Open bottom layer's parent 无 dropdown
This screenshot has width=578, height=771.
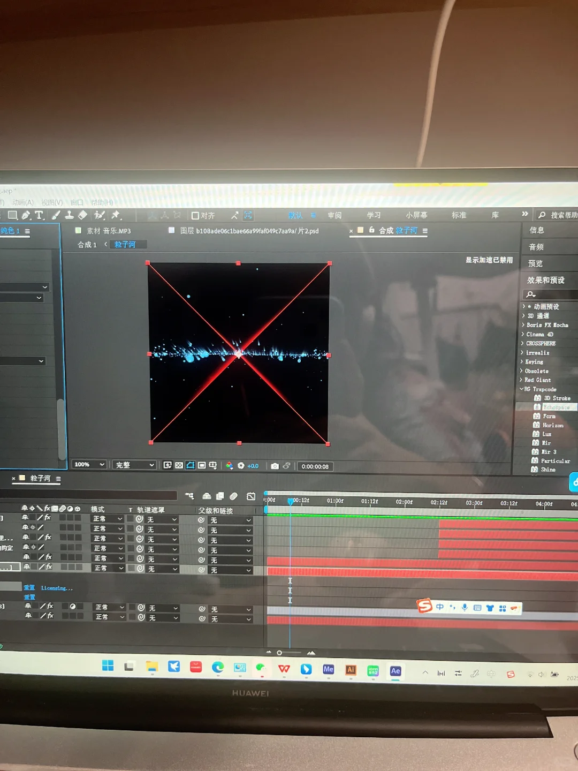pos(231,619)
